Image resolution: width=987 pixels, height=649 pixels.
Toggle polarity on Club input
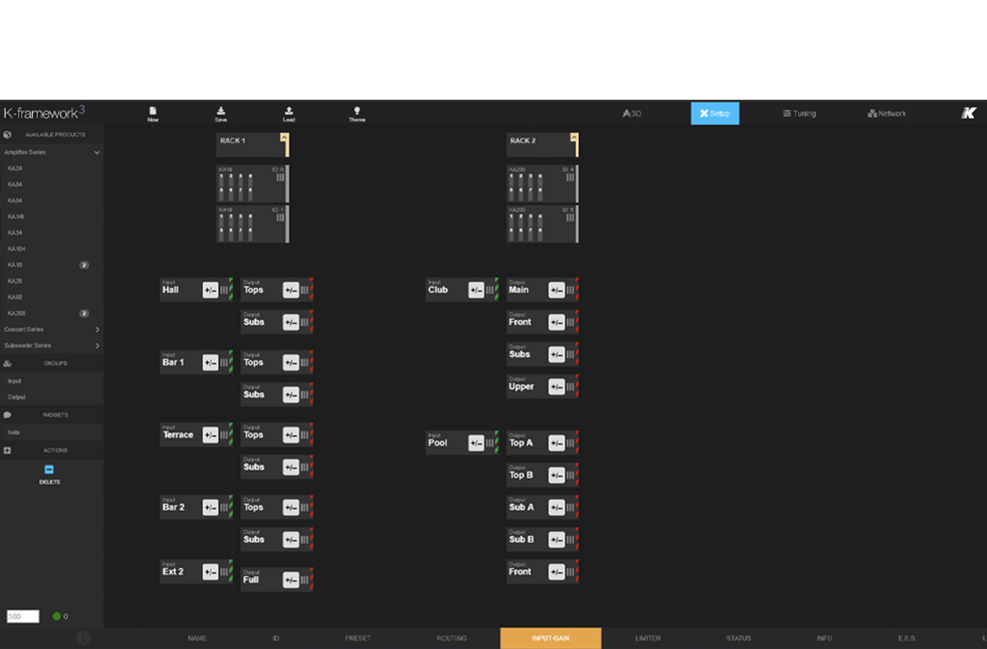click(x=476, y=291)
